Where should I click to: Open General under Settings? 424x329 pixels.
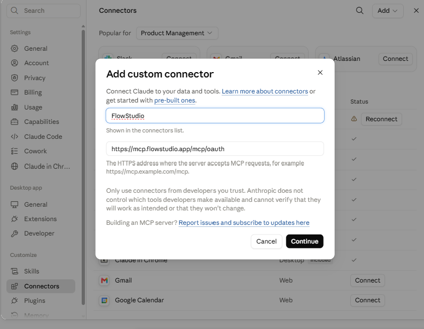[x=41, y=49]
